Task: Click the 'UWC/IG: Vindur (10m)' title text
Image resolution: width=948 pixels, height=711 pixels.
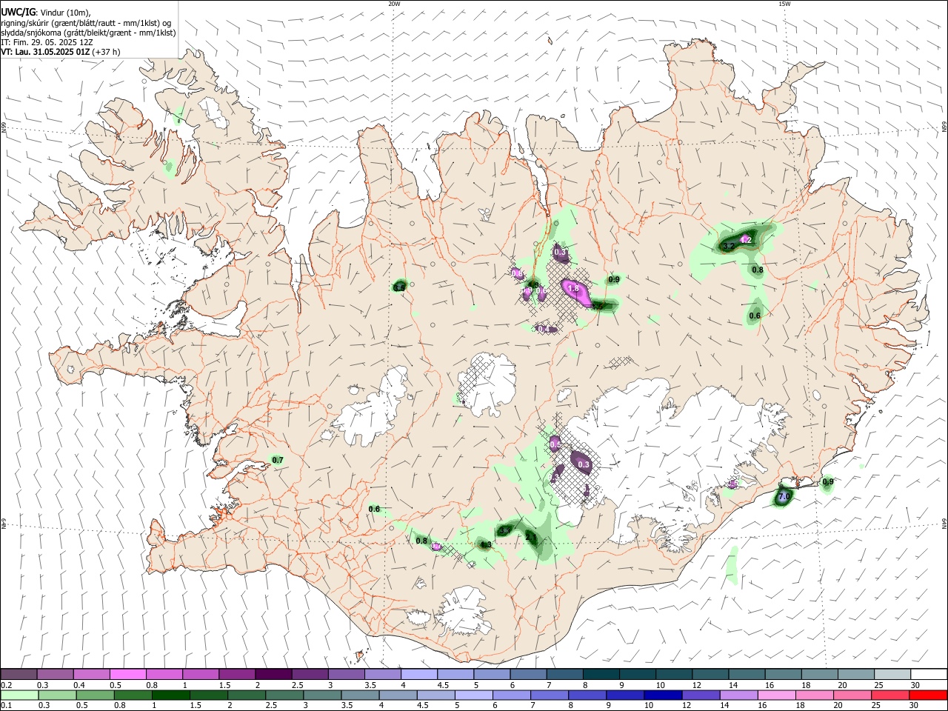Action: click(x=46, y=13)
